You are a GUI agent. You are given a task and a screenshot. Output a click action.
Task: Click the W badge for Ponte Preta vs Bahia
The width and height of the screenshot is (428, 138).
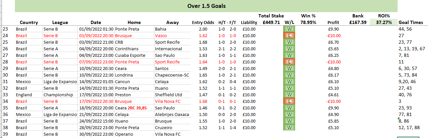tap(290, 29)
